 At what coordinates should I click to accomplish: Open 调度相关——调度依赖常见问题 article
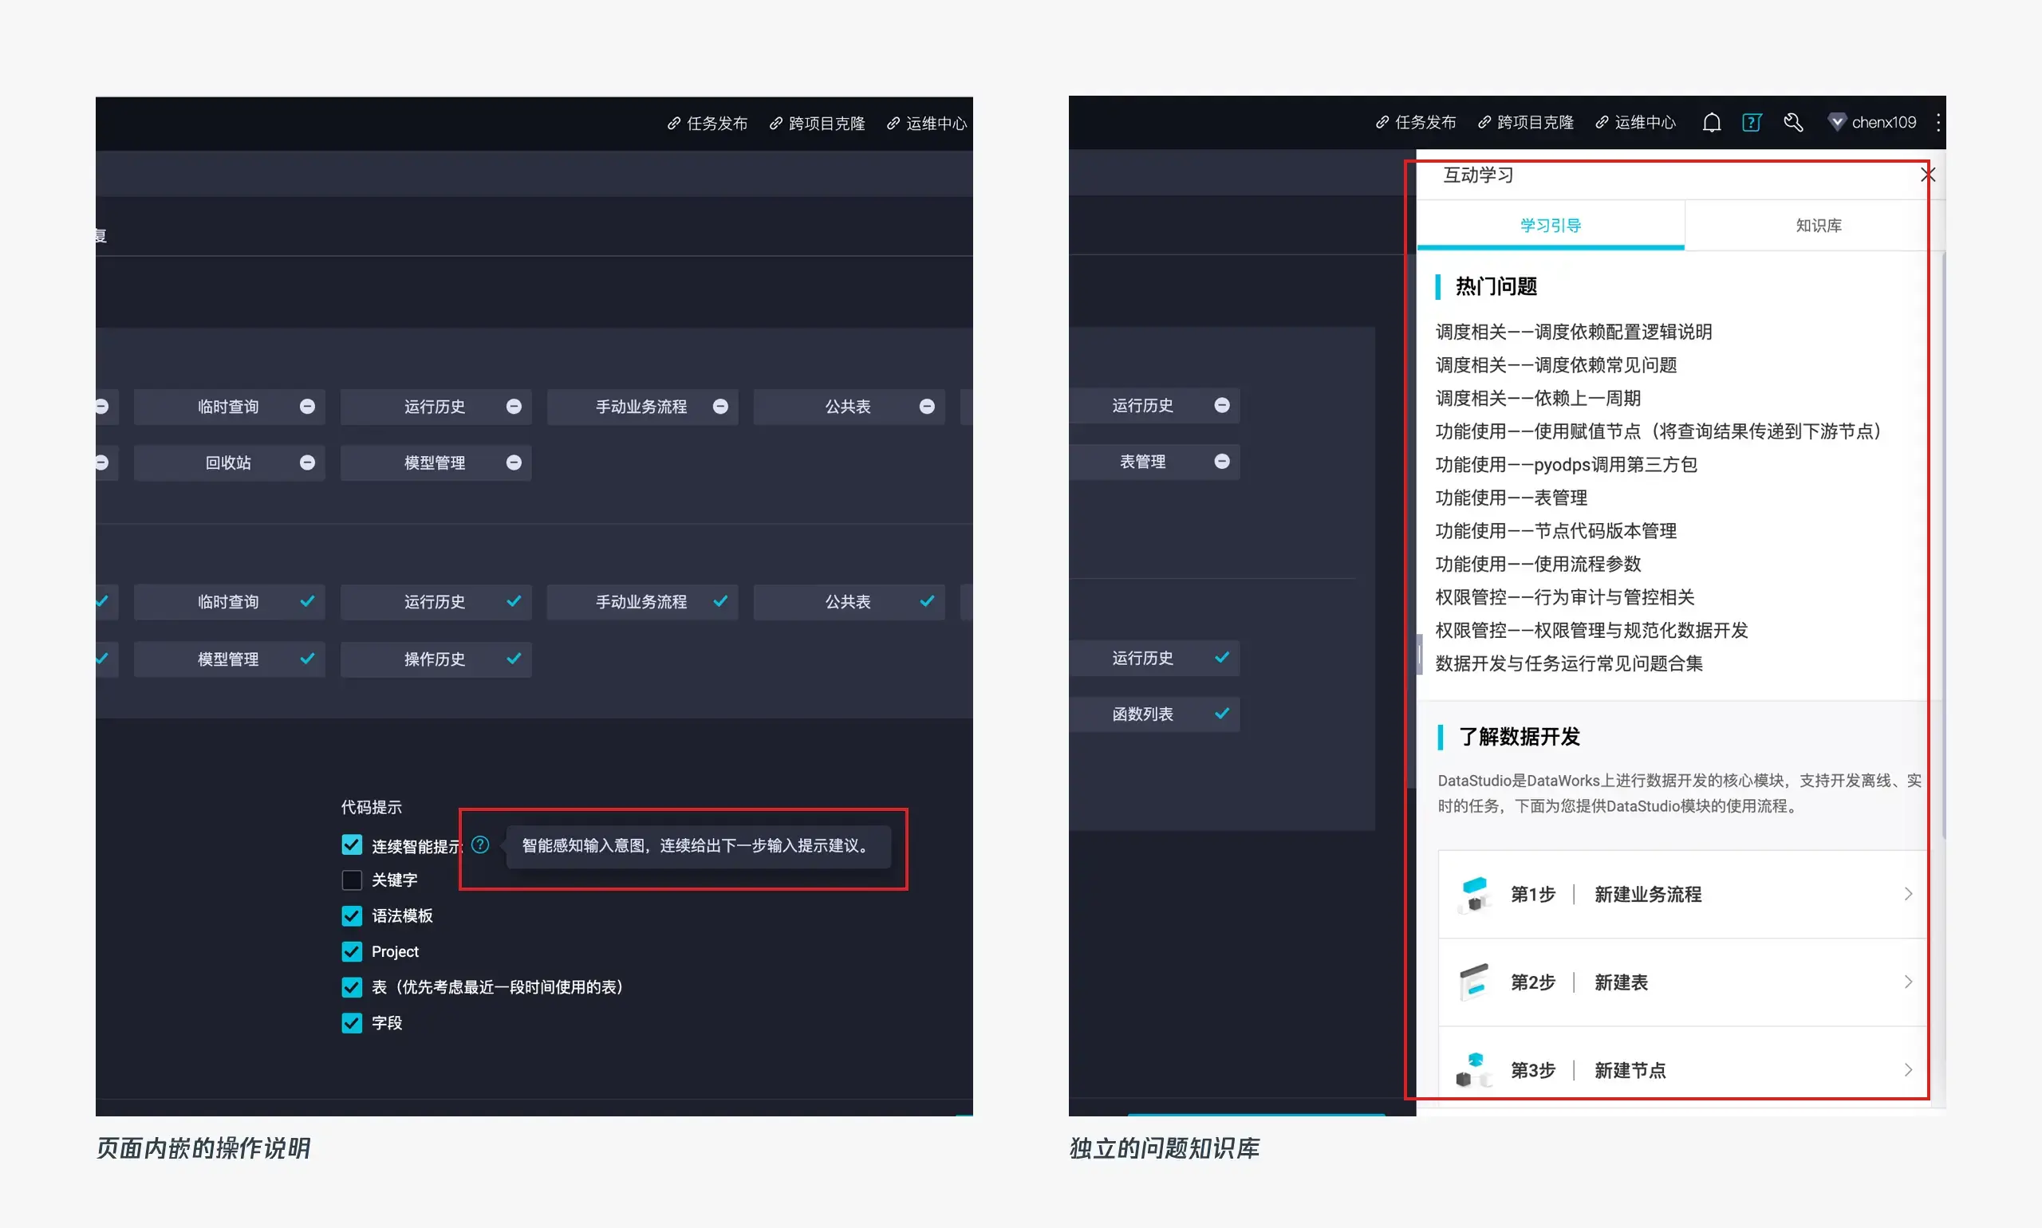(1556, 365)
